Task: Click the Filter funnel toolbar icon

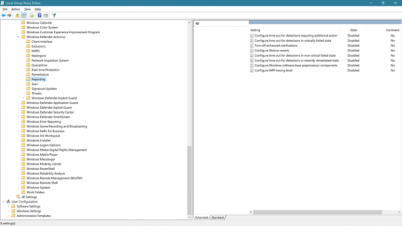Action: pos(54,16)
